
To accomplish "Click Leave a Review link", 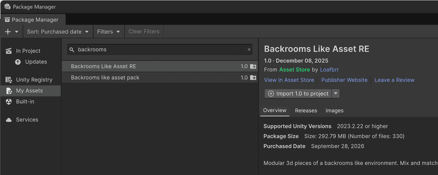I will point(394,80).
